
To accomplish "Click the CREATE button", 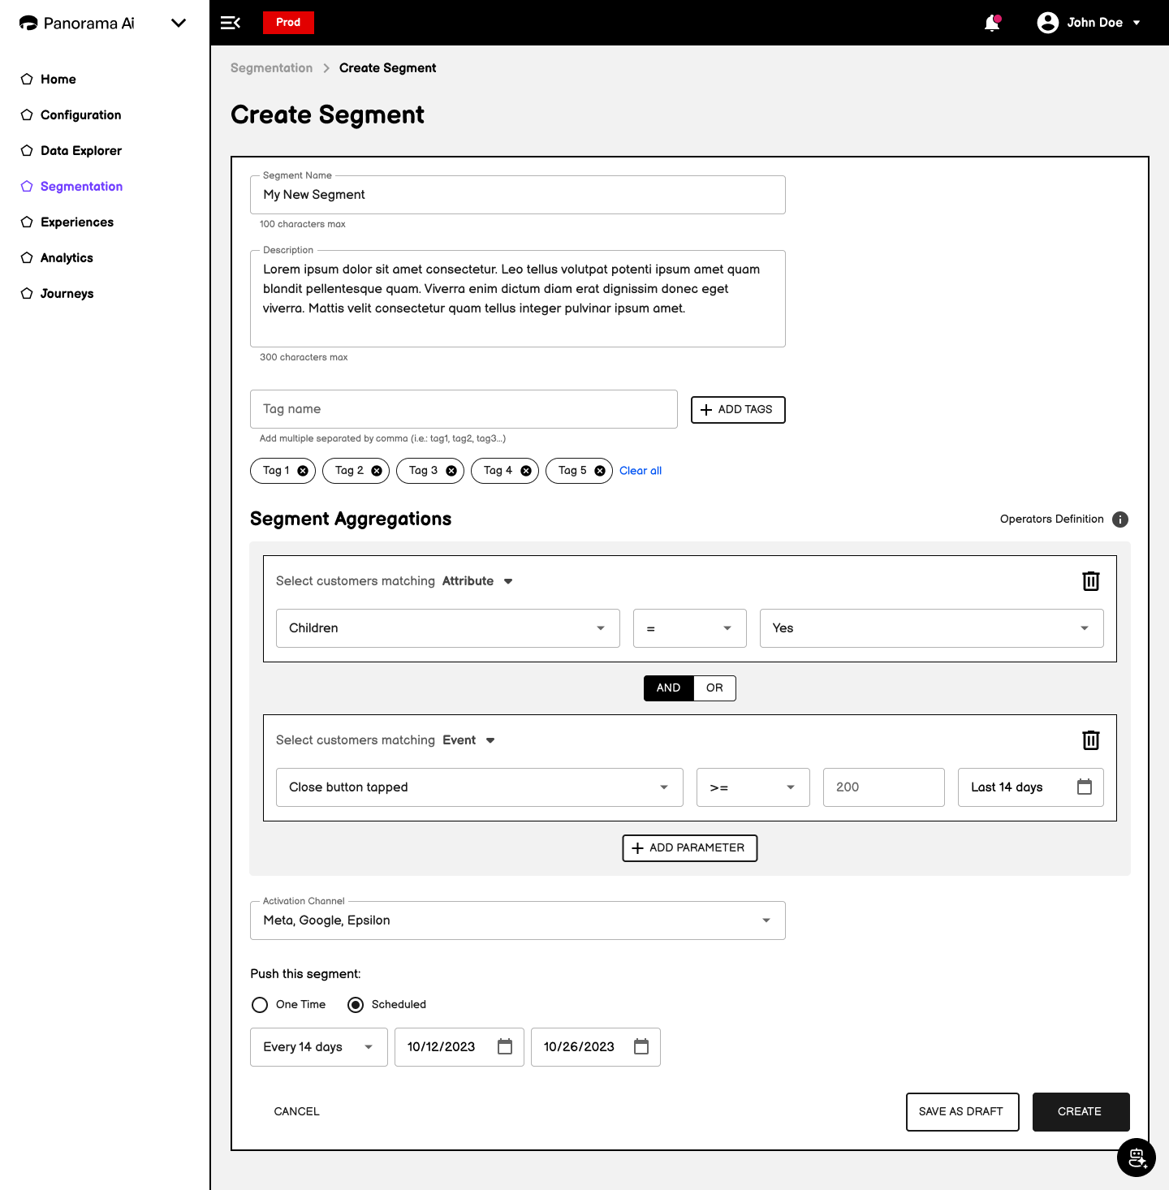I will tap(1081, 1112).
